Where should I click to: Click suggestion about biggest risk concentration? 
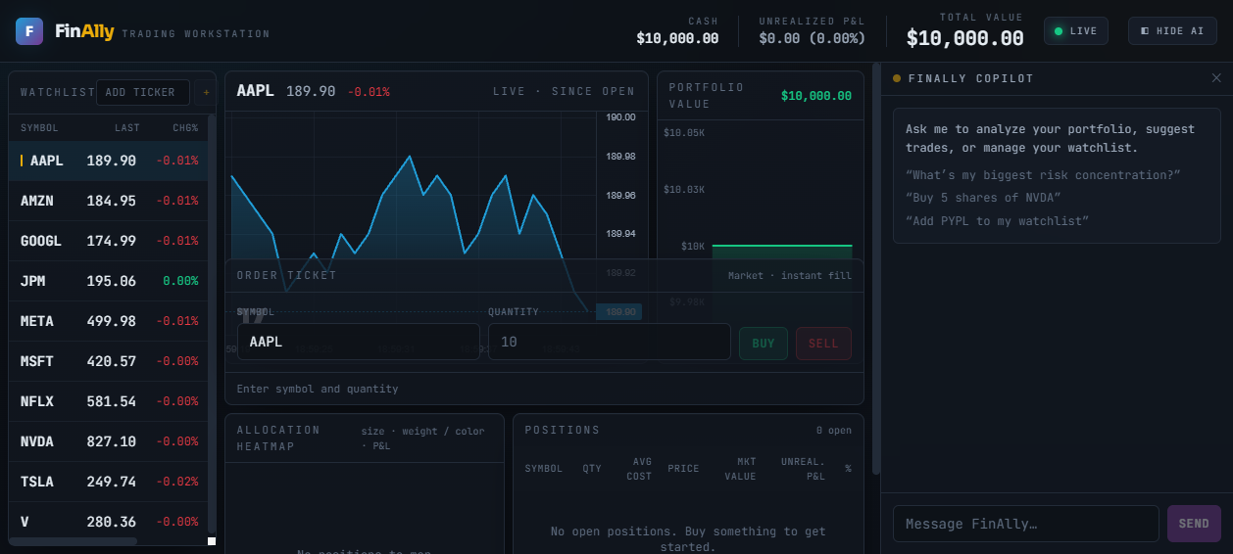point(1043,174)
